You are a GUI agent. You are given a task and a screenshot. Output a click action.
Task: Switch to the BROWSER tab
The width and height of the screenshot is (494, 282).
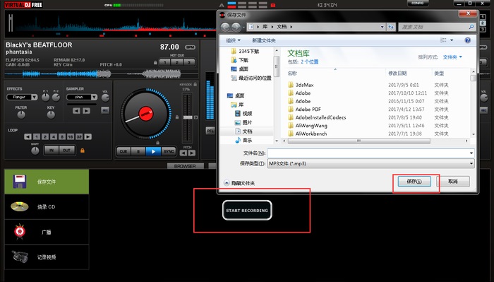[x=185, y=166]
